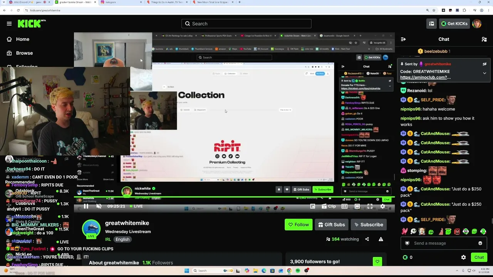
Task: Open chat settings gear
Action: pyautogui.click(x=463, y=257)
